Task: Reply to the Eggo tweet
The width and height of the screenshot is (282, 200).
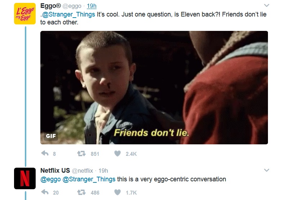Action: coord(45,154)
